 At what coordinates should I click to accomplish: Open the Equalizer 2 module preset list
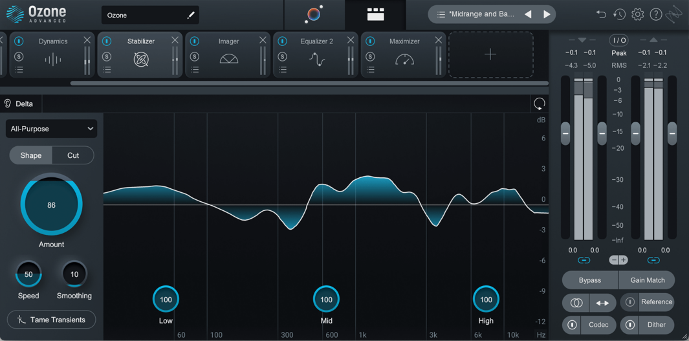tap(283, 69)
